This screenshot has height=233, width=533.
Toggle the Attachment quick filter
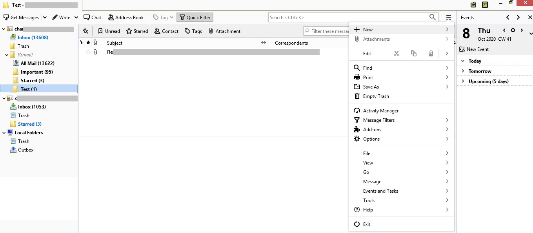(224, 31)
